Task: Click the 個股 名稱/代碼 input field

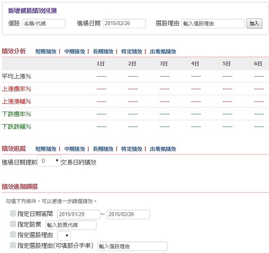Action: 43,24
